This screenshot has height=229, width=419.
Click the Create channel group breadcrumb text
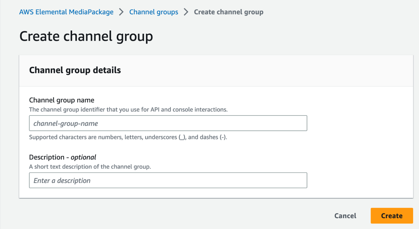229,12
